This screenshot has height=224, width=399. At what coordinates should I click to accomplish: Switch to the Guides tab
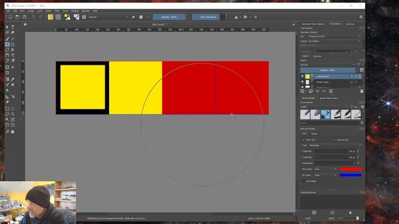tap(314, 134)
